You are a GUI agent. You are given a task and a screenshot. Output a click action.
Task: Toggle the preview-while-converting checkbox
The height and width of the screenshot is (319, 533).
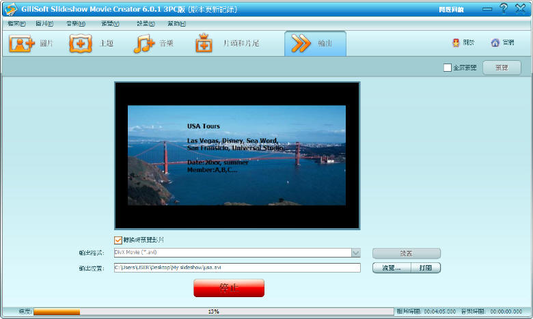[118, 240]
